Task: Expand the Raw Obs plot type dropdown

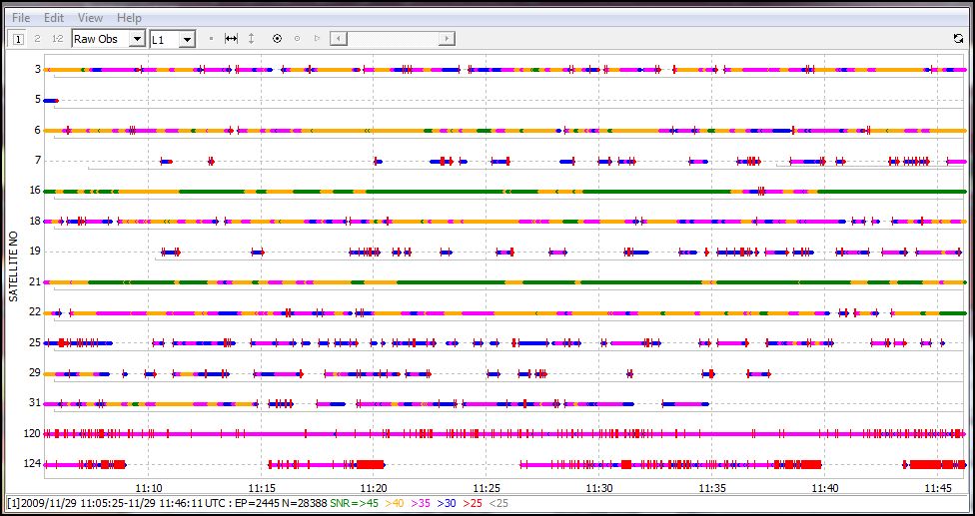Action: pos(137,39)
